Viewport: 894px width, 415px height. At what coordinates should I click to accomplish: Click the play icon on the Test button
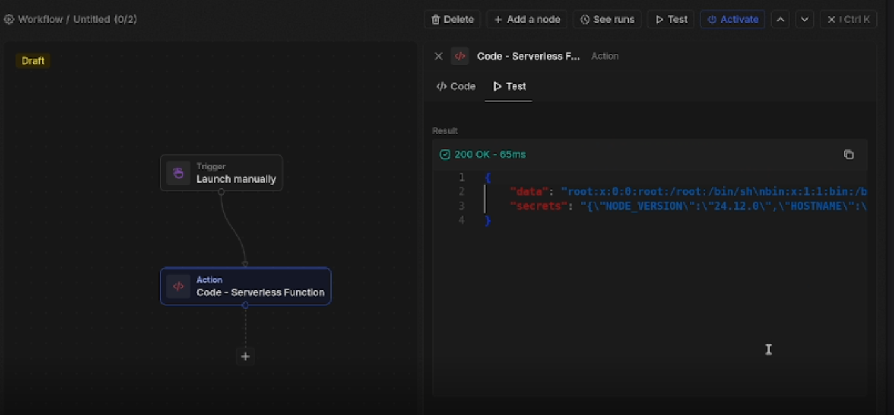click(660, 20)
